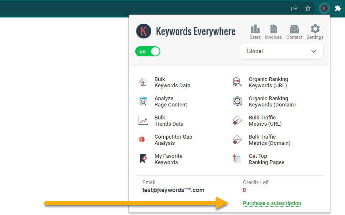The width and height of the screenshot is (345, 215).
Task: Open Get Top Ranking Pages label
Action: (x=266, y=159)
